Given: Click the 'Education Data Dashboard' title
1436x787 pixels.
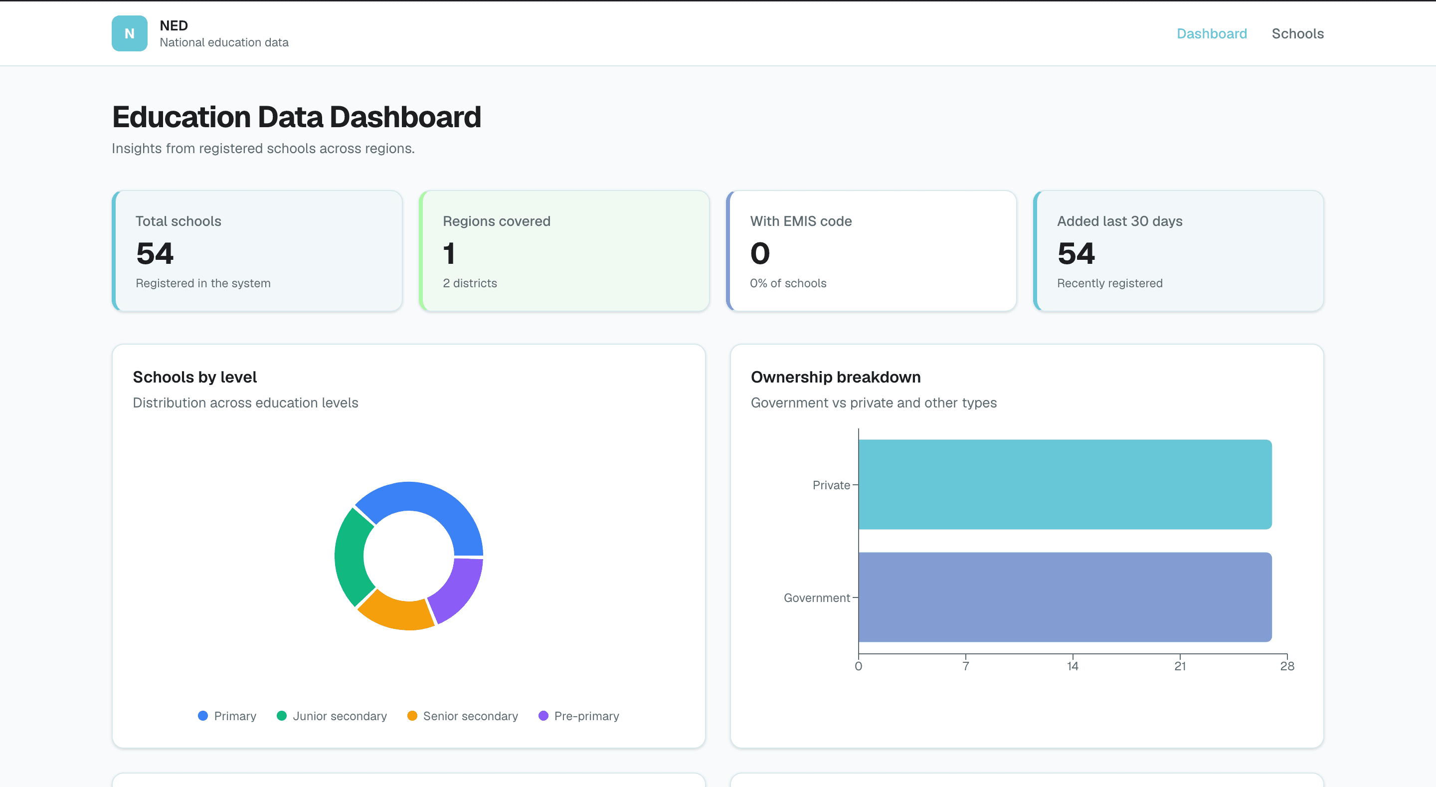Looking at the screenshot, I should click(x=297, y=117).
